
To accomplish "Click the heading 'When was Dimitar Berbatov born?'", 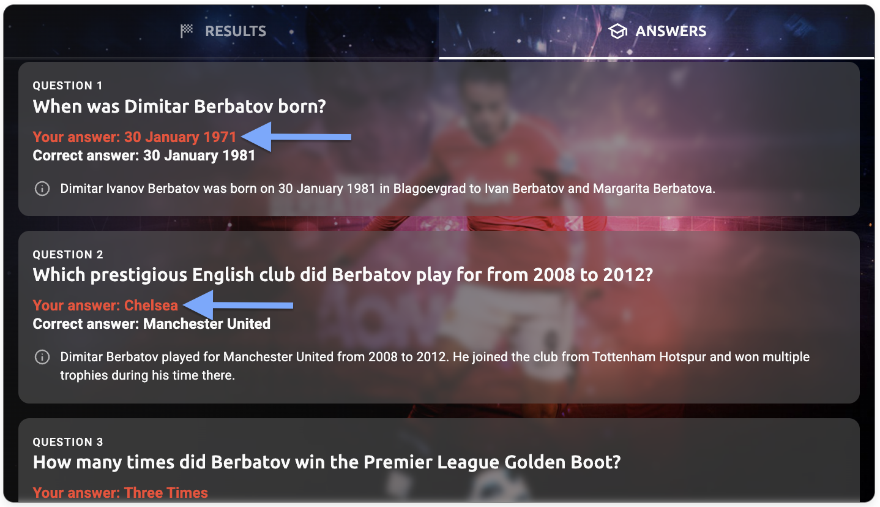I will coord(179,107).
